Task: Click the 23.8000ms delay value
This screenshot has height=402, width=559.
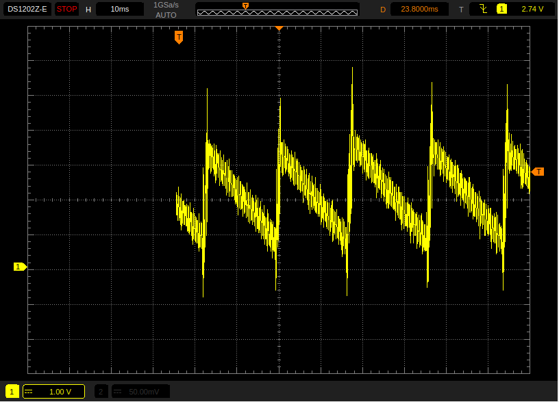Action: [x=419, y=10]
